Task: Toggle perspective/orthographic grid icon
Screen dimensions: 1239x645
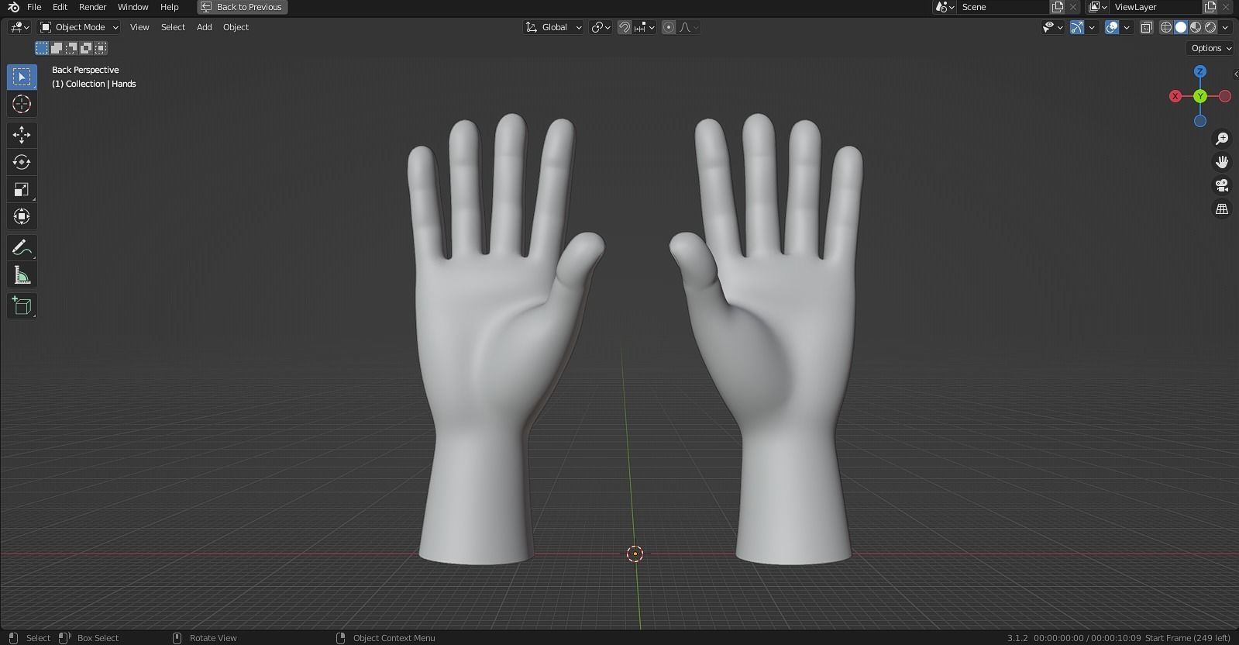Action: tap(1222, 209)
